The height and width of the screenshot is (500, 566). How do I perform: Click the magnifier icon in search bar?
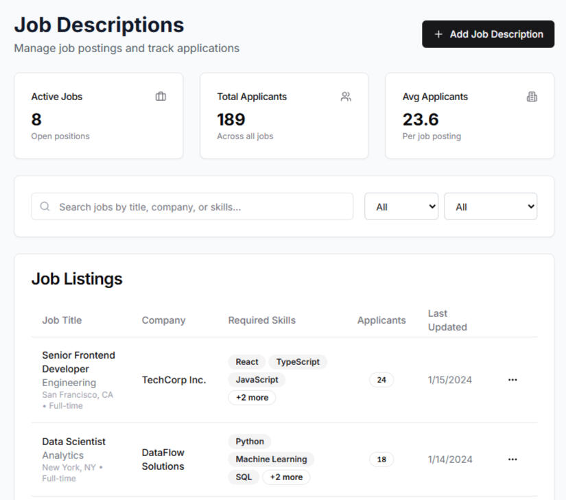45,206
